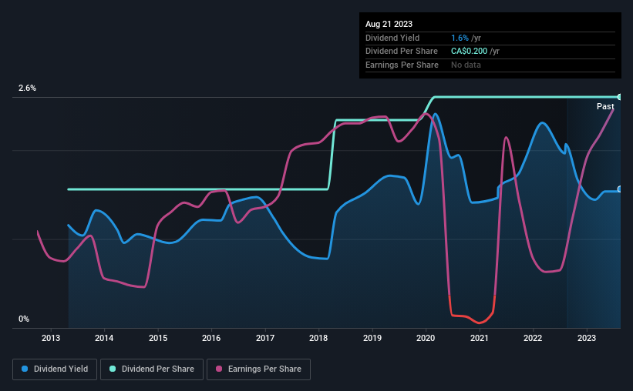
Task: Toggle the Earnings Per Share legend button
Action: click(x=258, y=369)
